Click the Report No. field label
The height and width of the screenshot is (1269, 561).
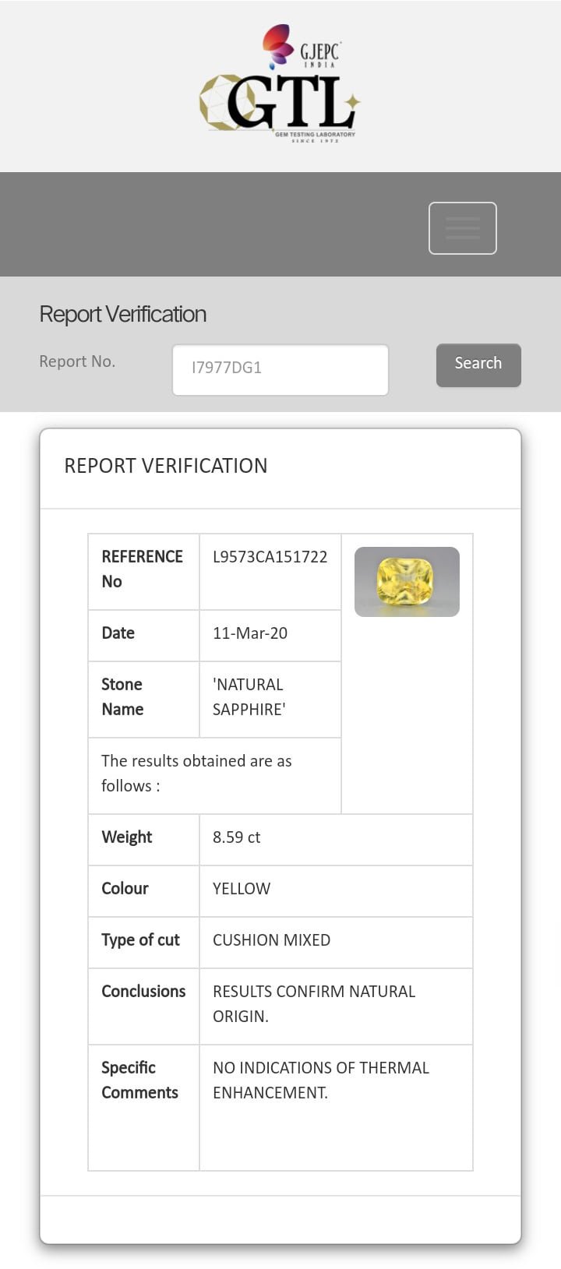point(77,361)
